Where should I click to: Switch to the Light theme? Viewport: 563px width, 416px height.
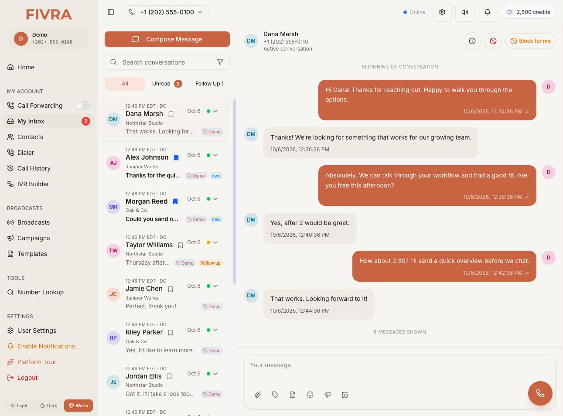19,406
